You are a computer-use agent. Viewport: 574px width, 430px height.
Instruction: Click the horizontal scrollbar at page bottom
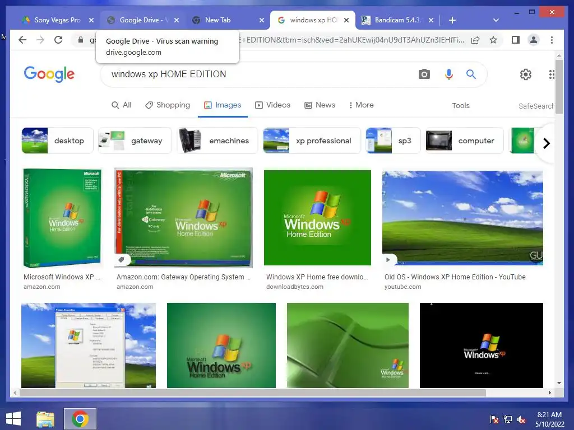pos(253,392)
